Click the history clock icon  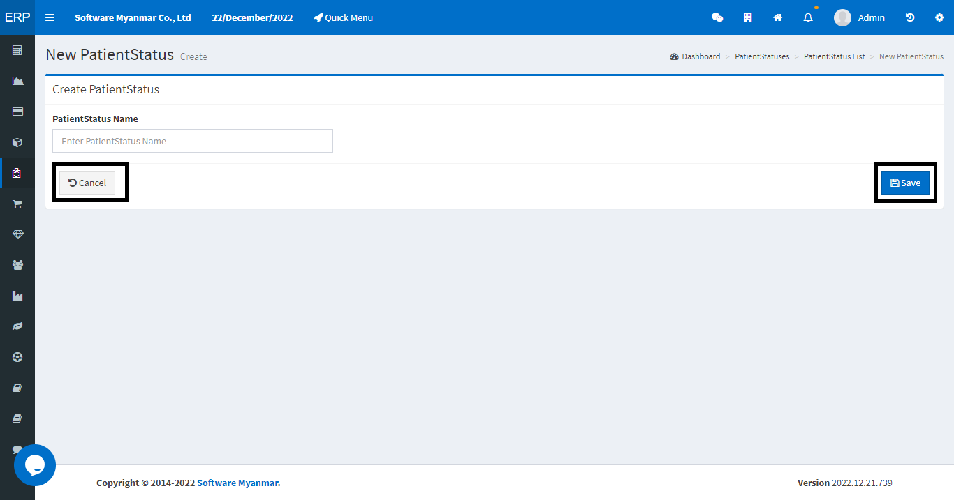point(910,17)
